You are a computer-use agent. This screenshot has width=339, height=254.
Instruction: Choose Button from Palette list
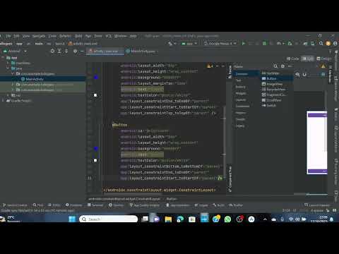click(x=269, y=78)
